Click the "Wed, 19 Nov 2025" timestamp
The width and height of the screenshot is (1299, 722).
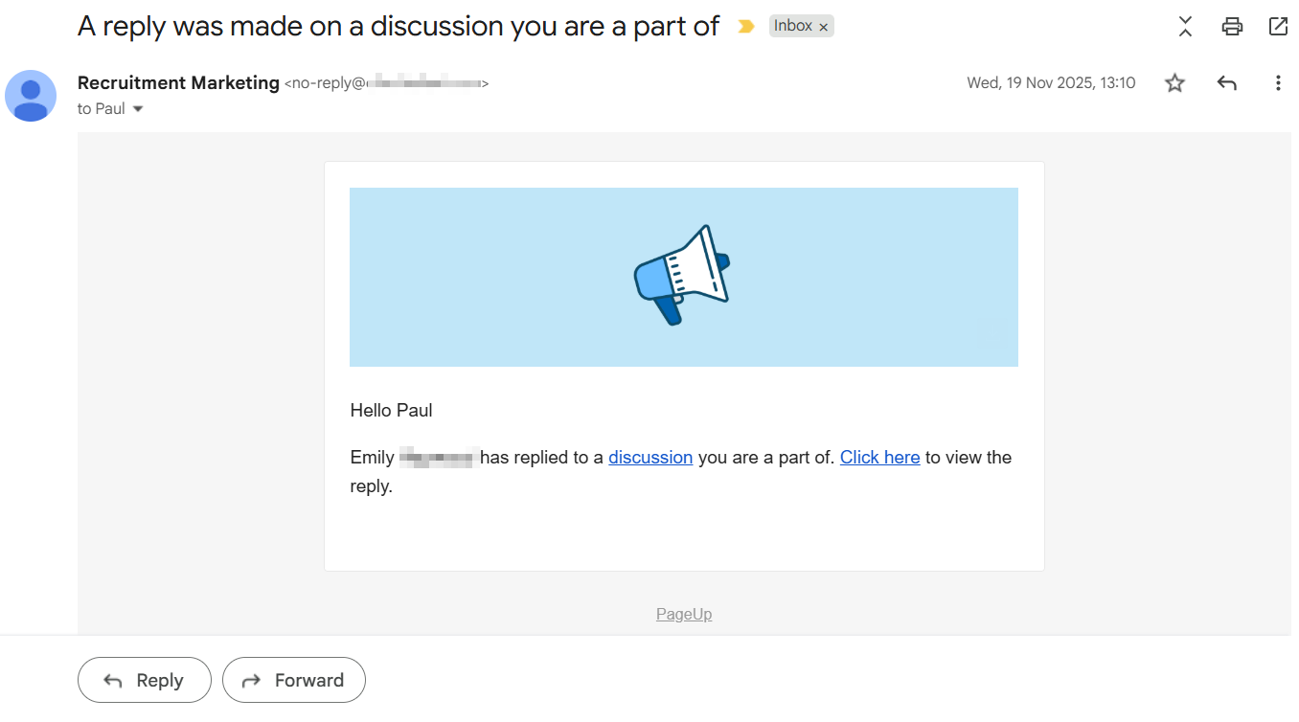[x=1051, y=82]
